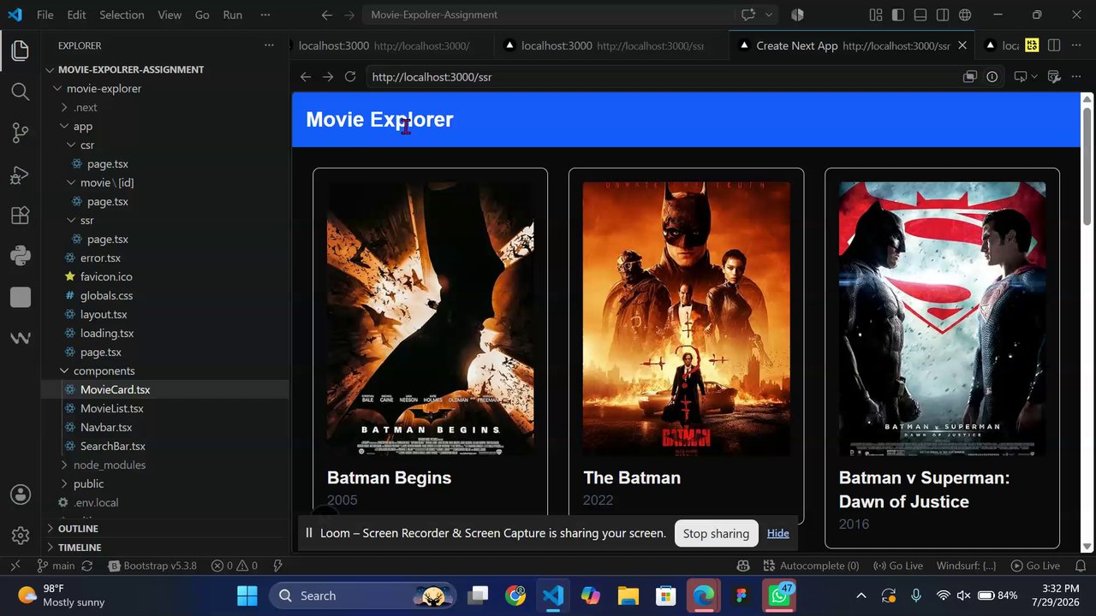Toggle the secondary side bar visibility
Image resolution: width=1096 pixels, height=616 pixels.
pyautogui.click(x=943, y=15)
